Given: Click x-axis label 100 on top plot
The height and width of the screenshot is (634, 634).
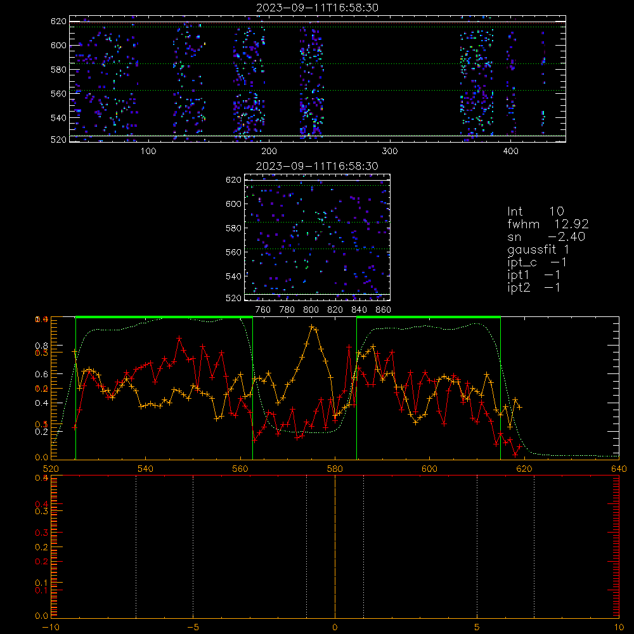Looking at the screenshot, I should point(148,152).
